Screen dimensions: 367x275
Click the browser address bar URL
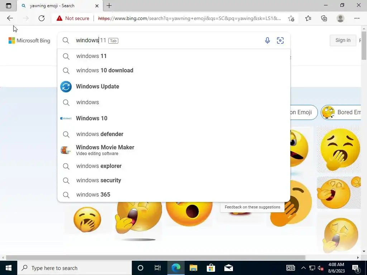pos(189,18)
